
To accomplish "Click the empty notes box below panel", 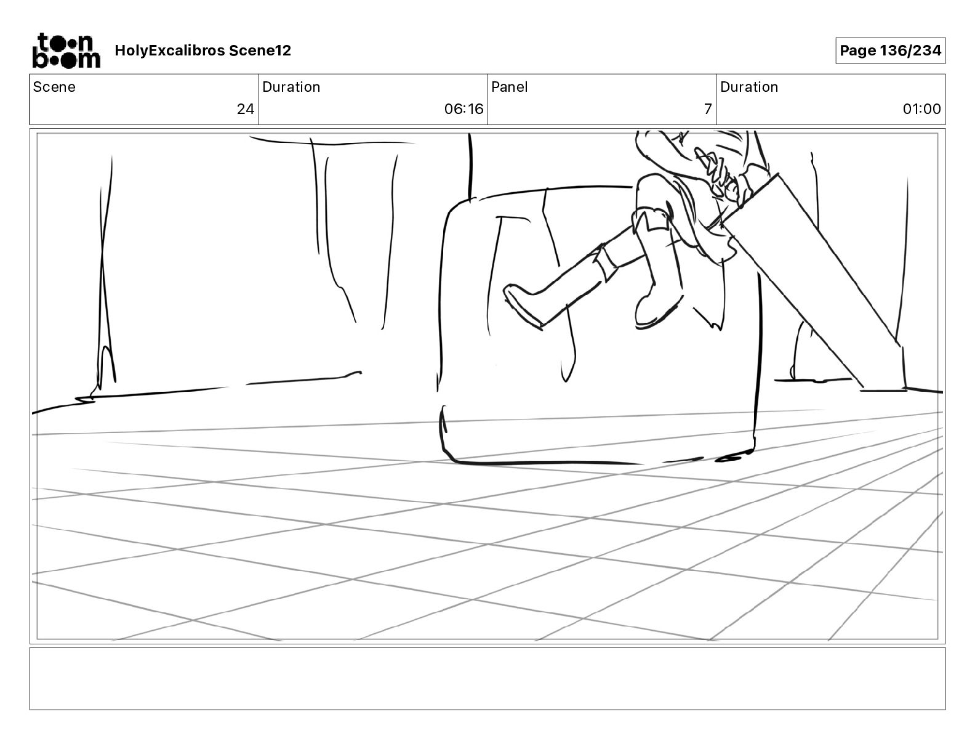I will 487,678.
